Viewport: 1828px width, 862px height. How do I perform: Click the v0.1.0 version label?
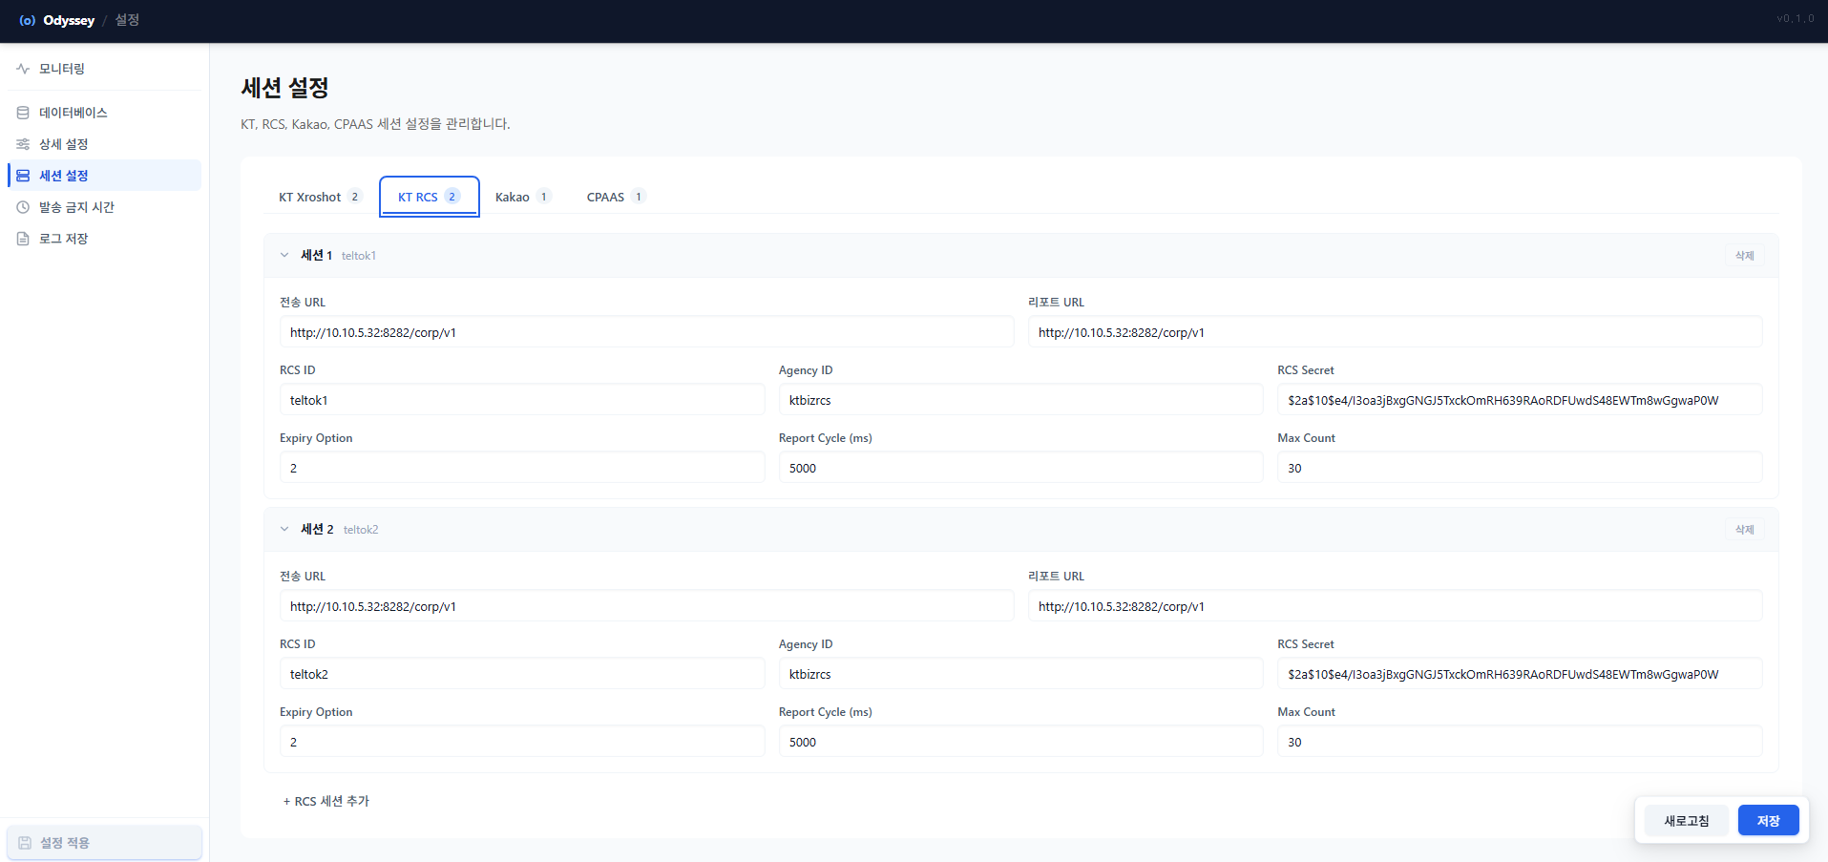[x=1795, y=19]
